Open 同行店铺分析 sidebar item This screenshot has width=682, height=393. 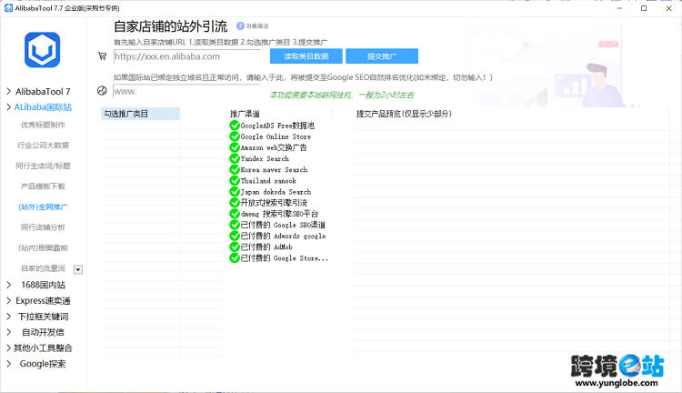click(x=43, y=227)
